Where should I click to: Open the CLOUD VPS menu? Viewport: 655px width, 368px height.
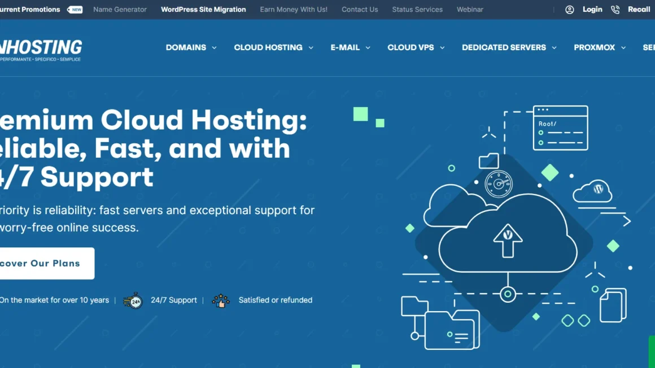411,47
